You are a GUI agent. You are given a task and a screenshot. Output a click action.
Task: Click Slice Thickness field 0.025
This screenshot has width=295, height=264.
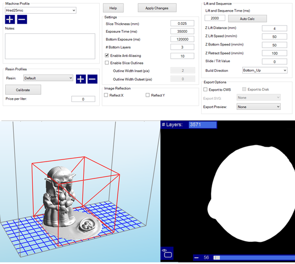[182, 24]
